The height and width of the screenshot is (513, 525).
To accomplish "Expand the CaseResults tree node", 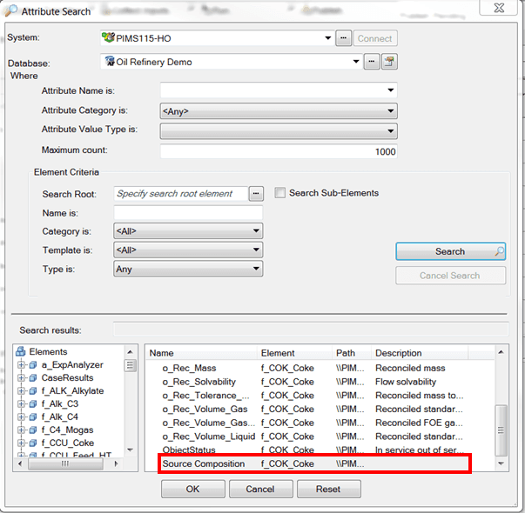I will [x=21, y=378].
